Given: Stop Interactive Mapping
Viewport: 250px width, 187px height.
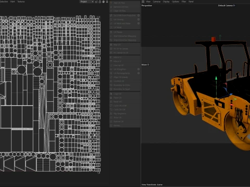Looking at the screenshot, I should pyautogui.click(x=124, y=40).
